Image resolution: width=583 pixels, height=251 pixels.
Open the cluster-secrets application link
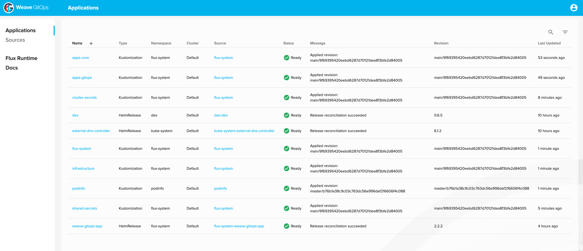click(x=84, y=97)
